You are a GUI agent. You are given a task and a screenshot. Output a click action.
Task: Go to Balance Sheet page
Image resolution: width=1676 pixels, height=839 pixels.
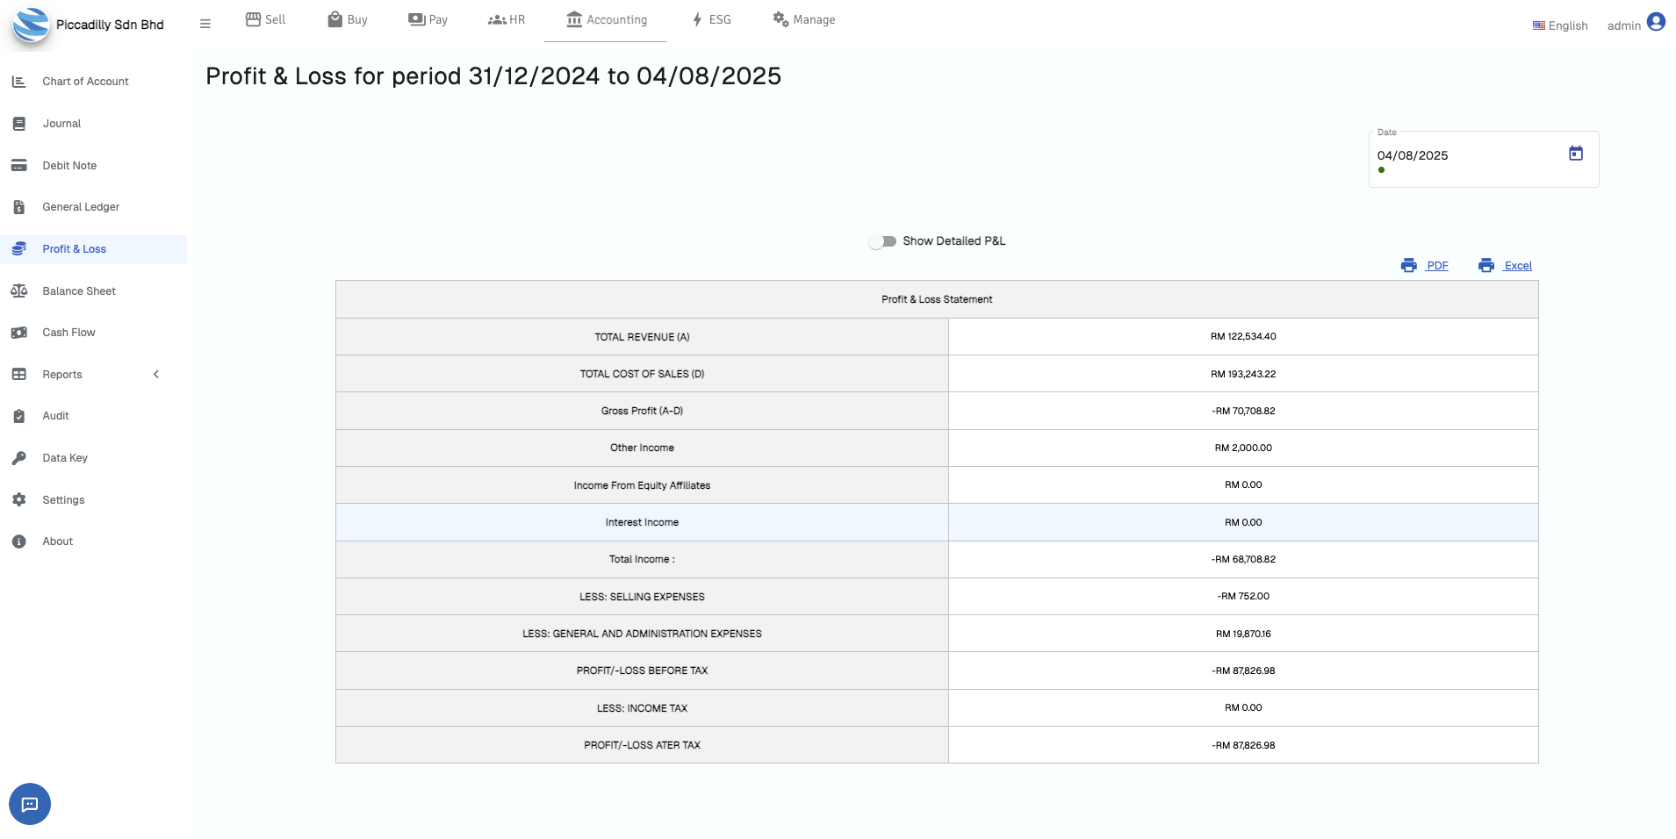pyautogui.click(x=79, y=290)
